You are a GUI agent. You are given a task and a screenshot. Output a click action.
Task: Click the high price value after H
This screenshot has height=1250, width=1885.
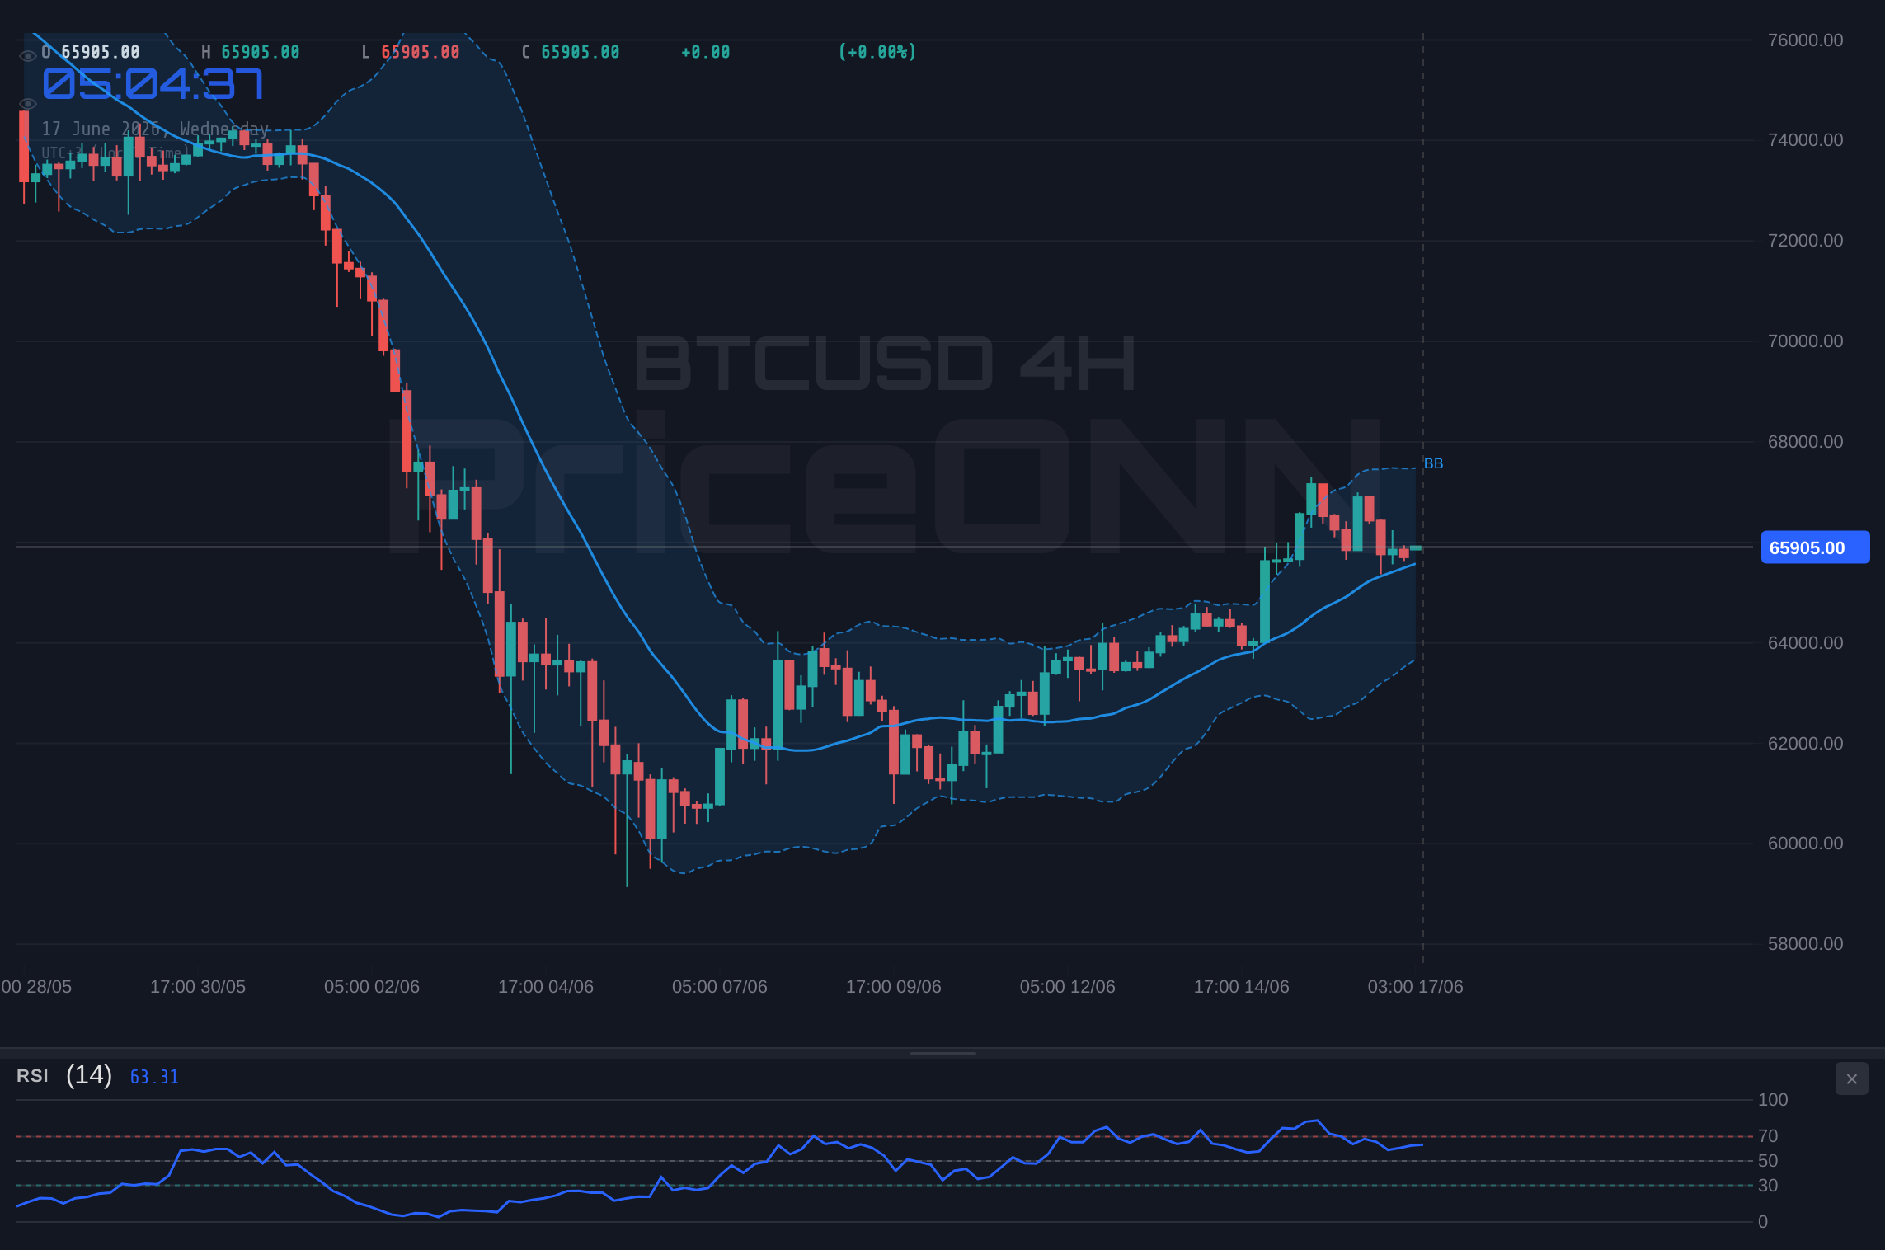[x=260, y=52]
